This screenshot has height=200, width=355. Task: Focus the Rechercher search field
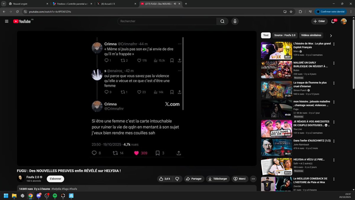(167, 21)
